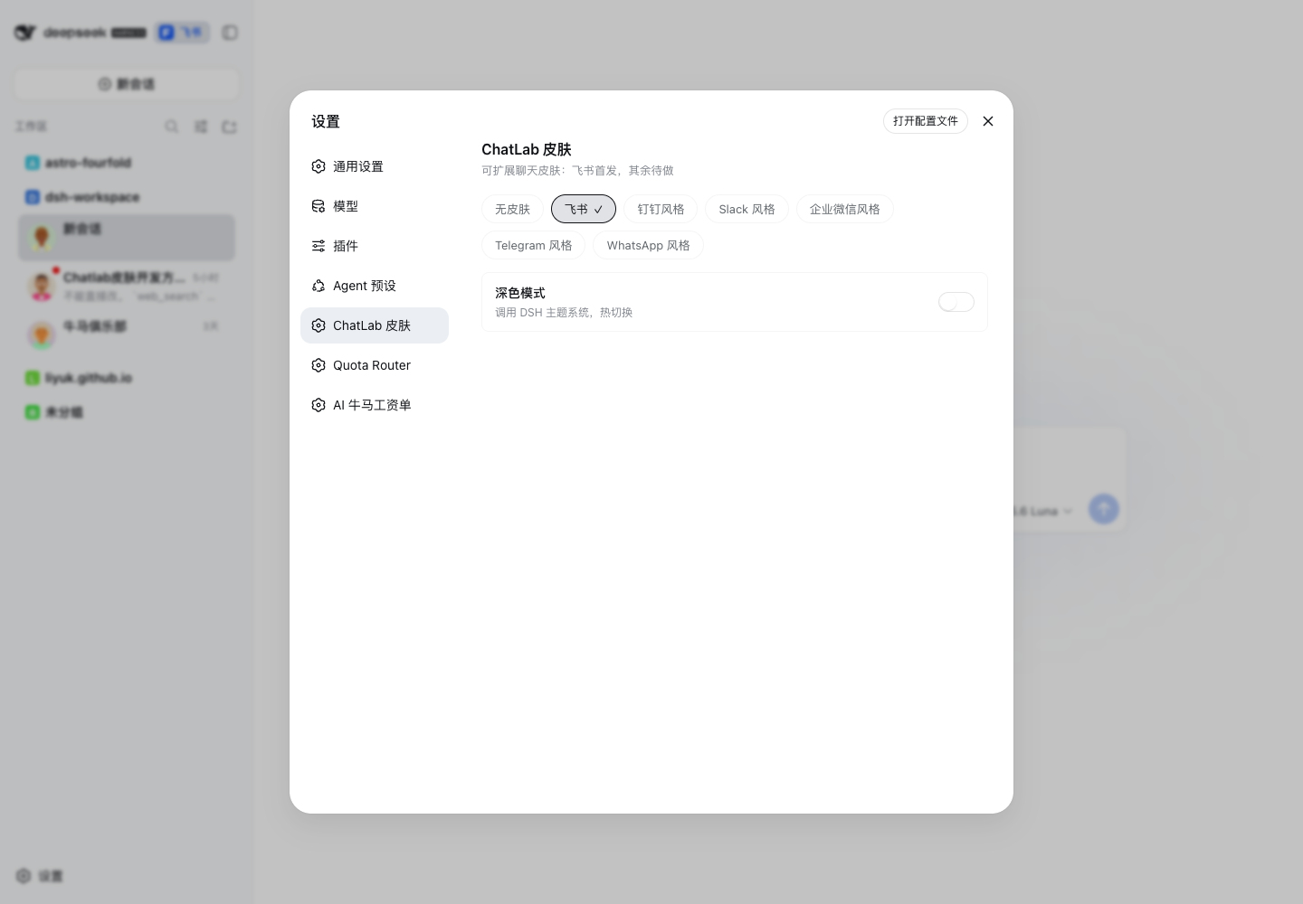Click icon beside Agent 预设

pyautogui.click(x=319, y=286)
